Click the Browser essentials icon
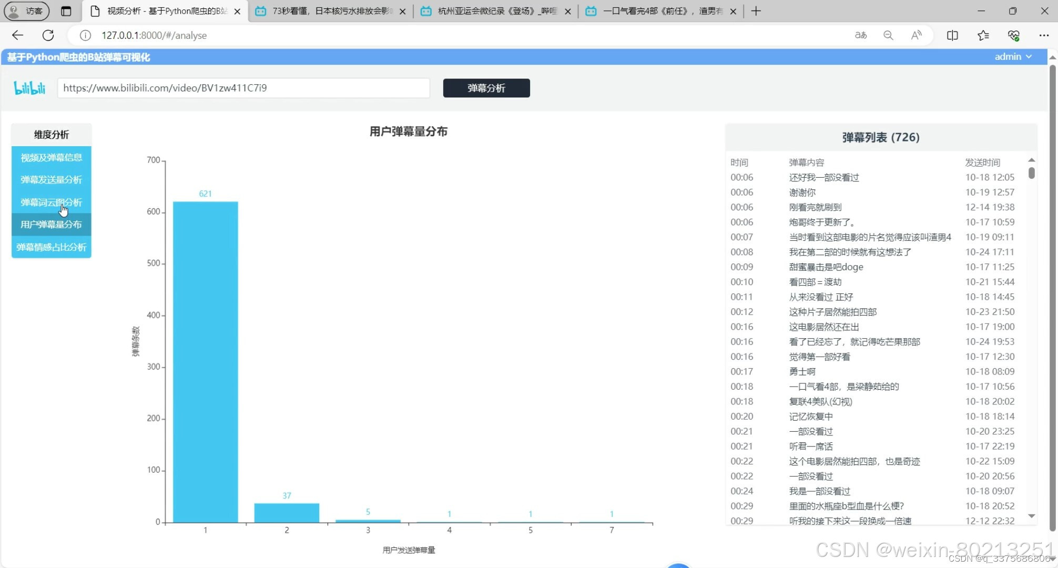The image size is (1058, 568). coord(1014,35)
